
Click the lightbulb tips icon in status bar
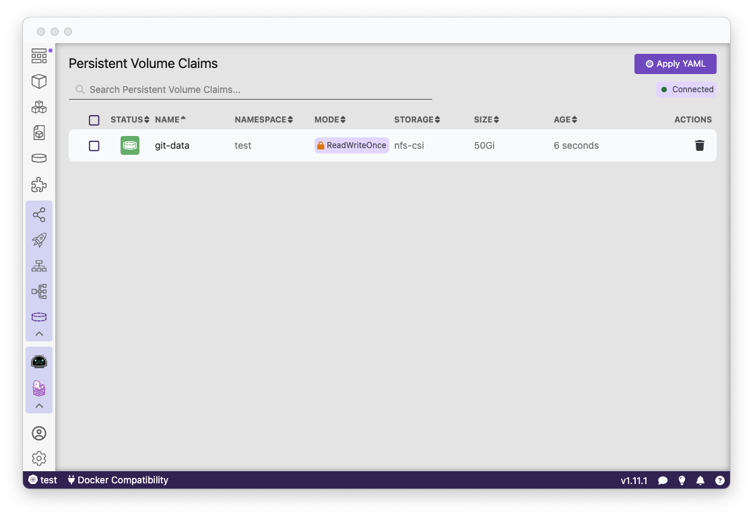(x=682, y=480)
